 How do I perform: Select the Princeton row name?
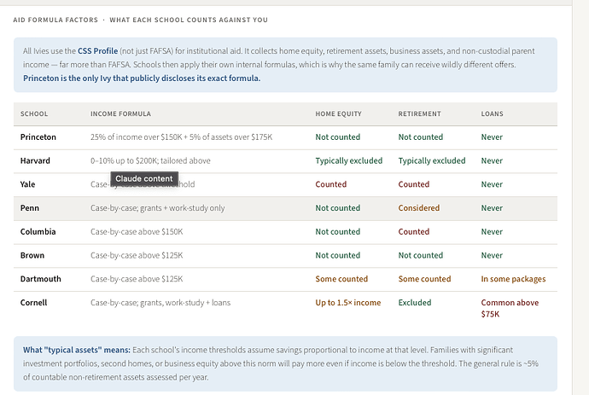tap(38, 137)
